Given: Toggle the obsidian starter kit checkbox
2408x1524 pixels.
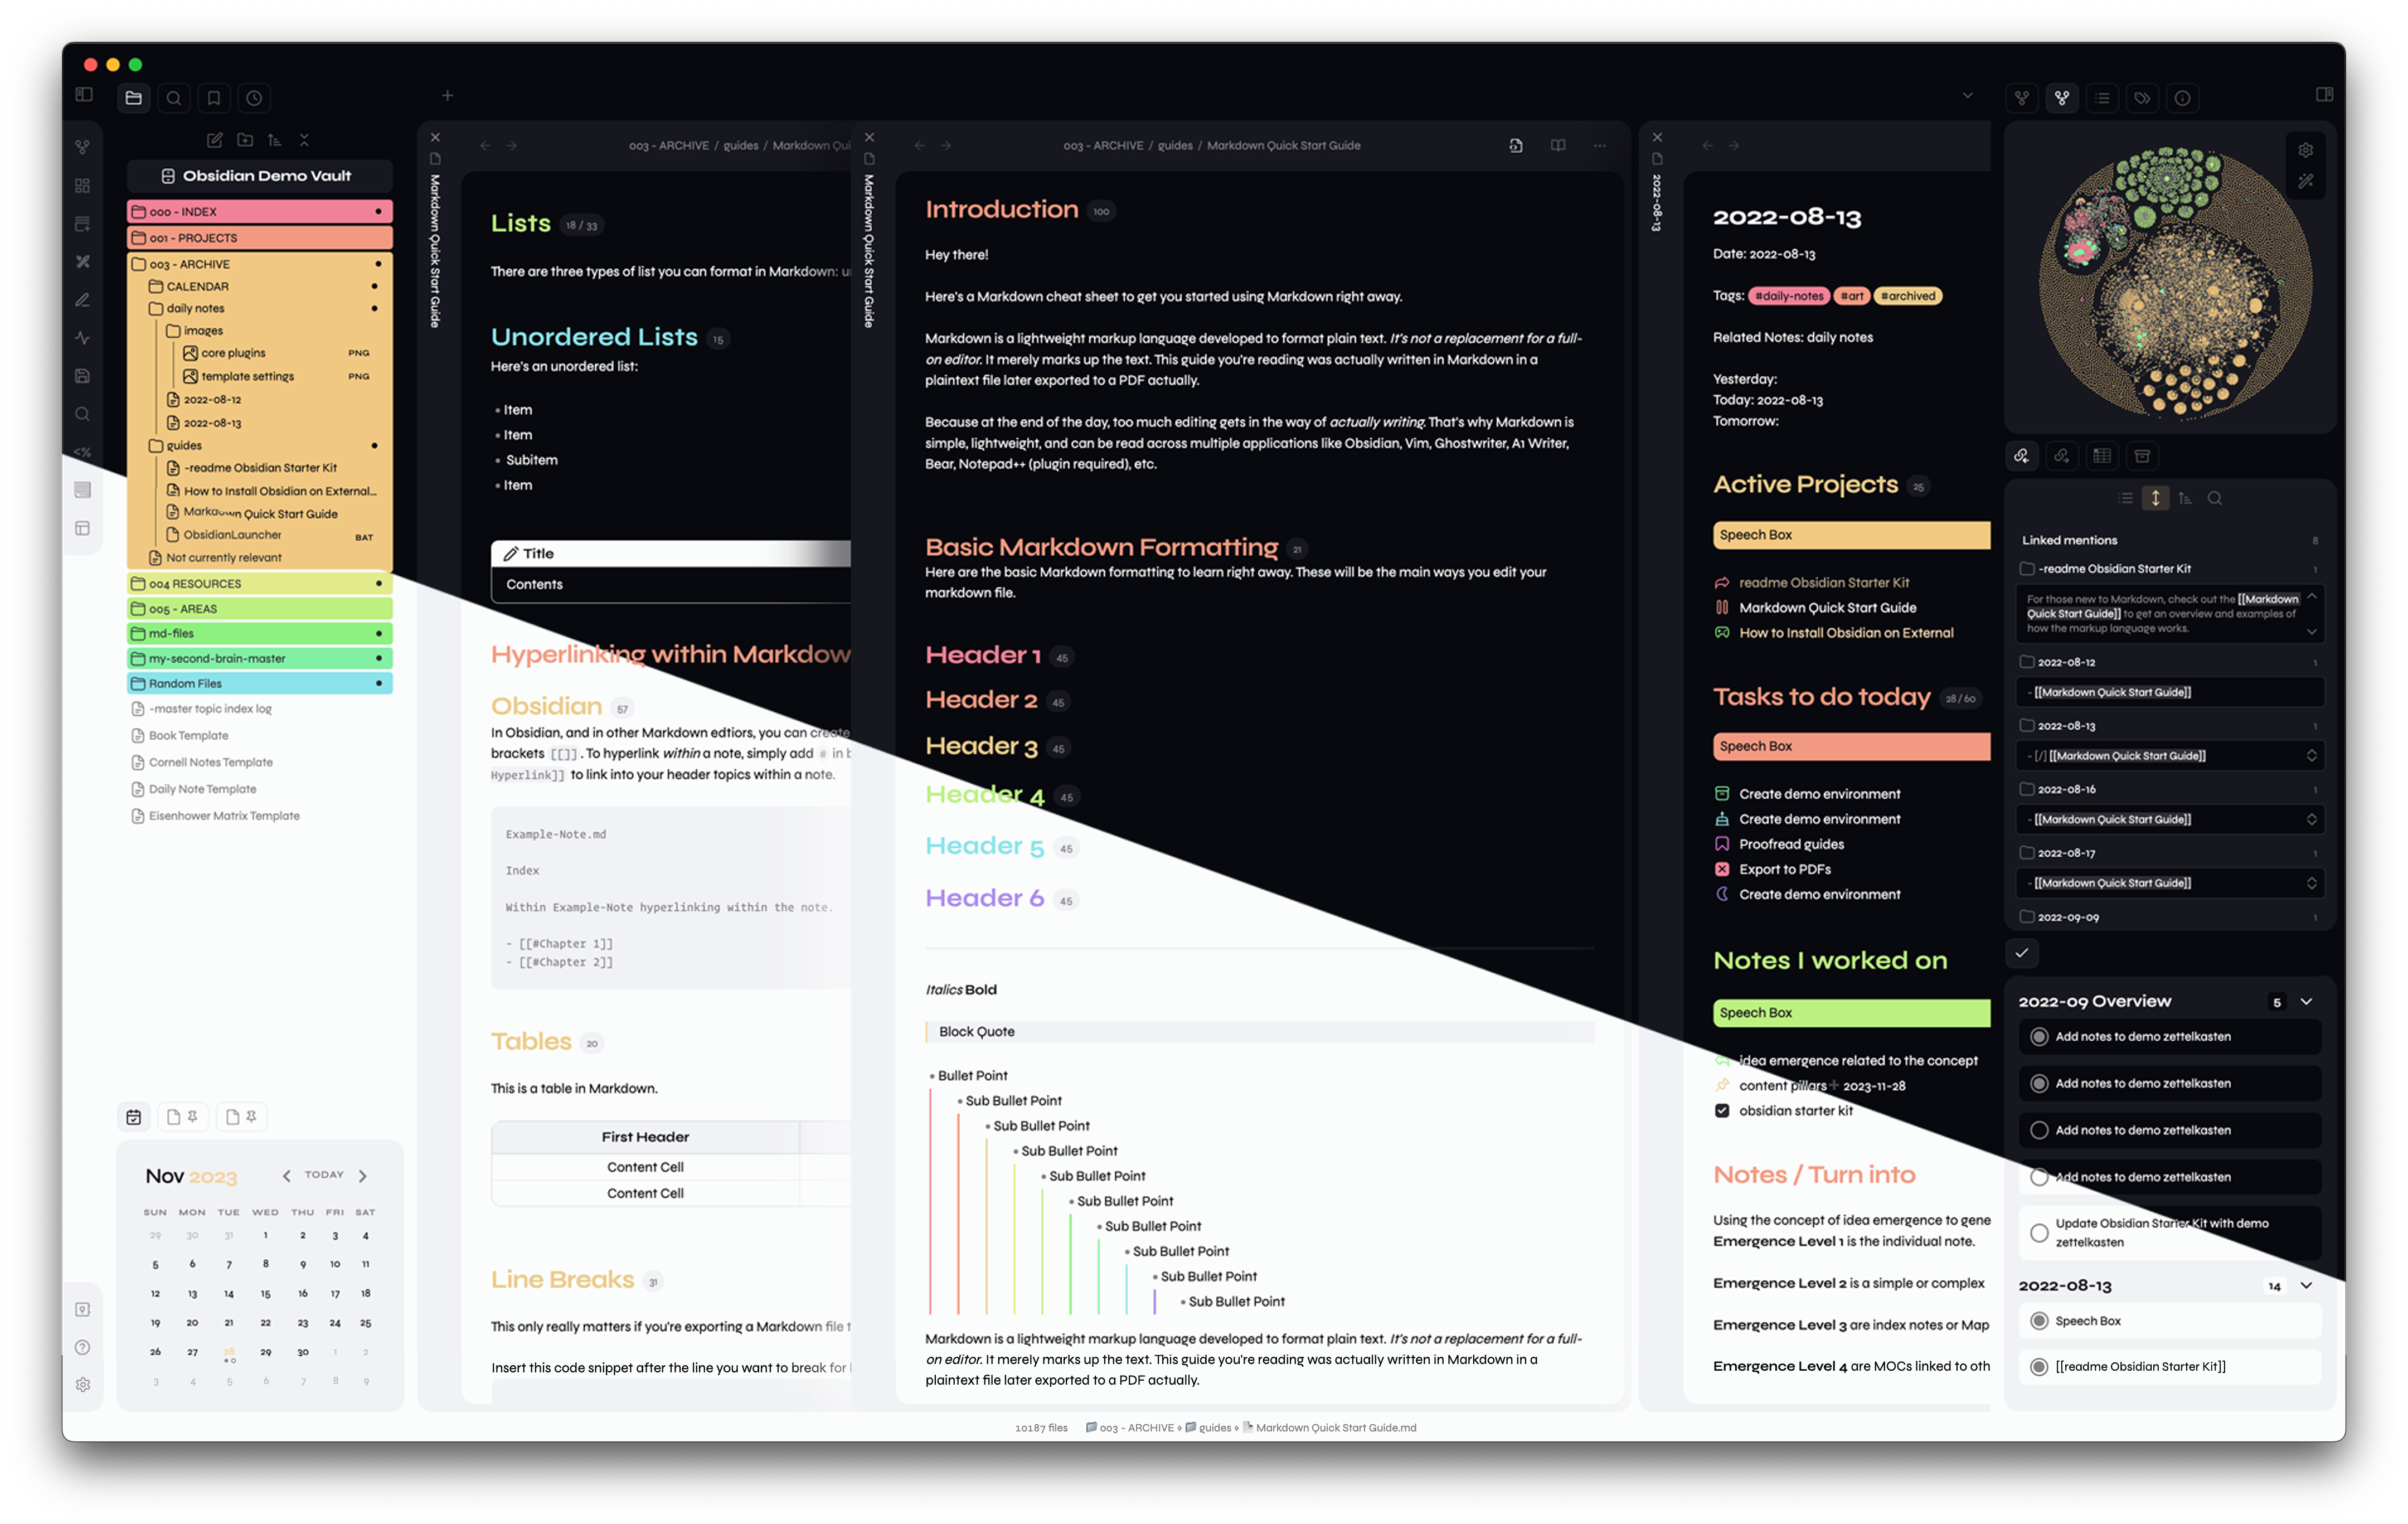Looking at the screenshot, I should point(1722,1111).
